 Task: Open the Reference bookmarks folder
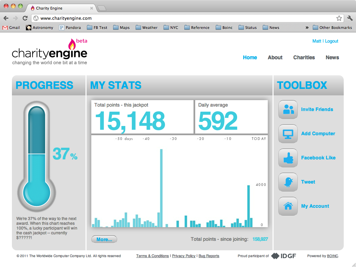197,28
